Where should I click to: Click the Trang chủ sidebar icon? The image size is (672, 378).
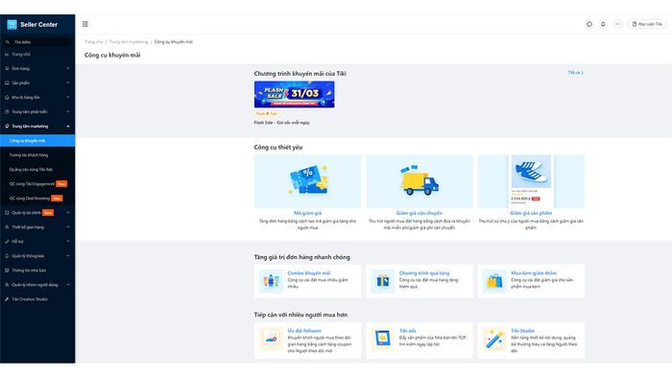tap(7, 55)
